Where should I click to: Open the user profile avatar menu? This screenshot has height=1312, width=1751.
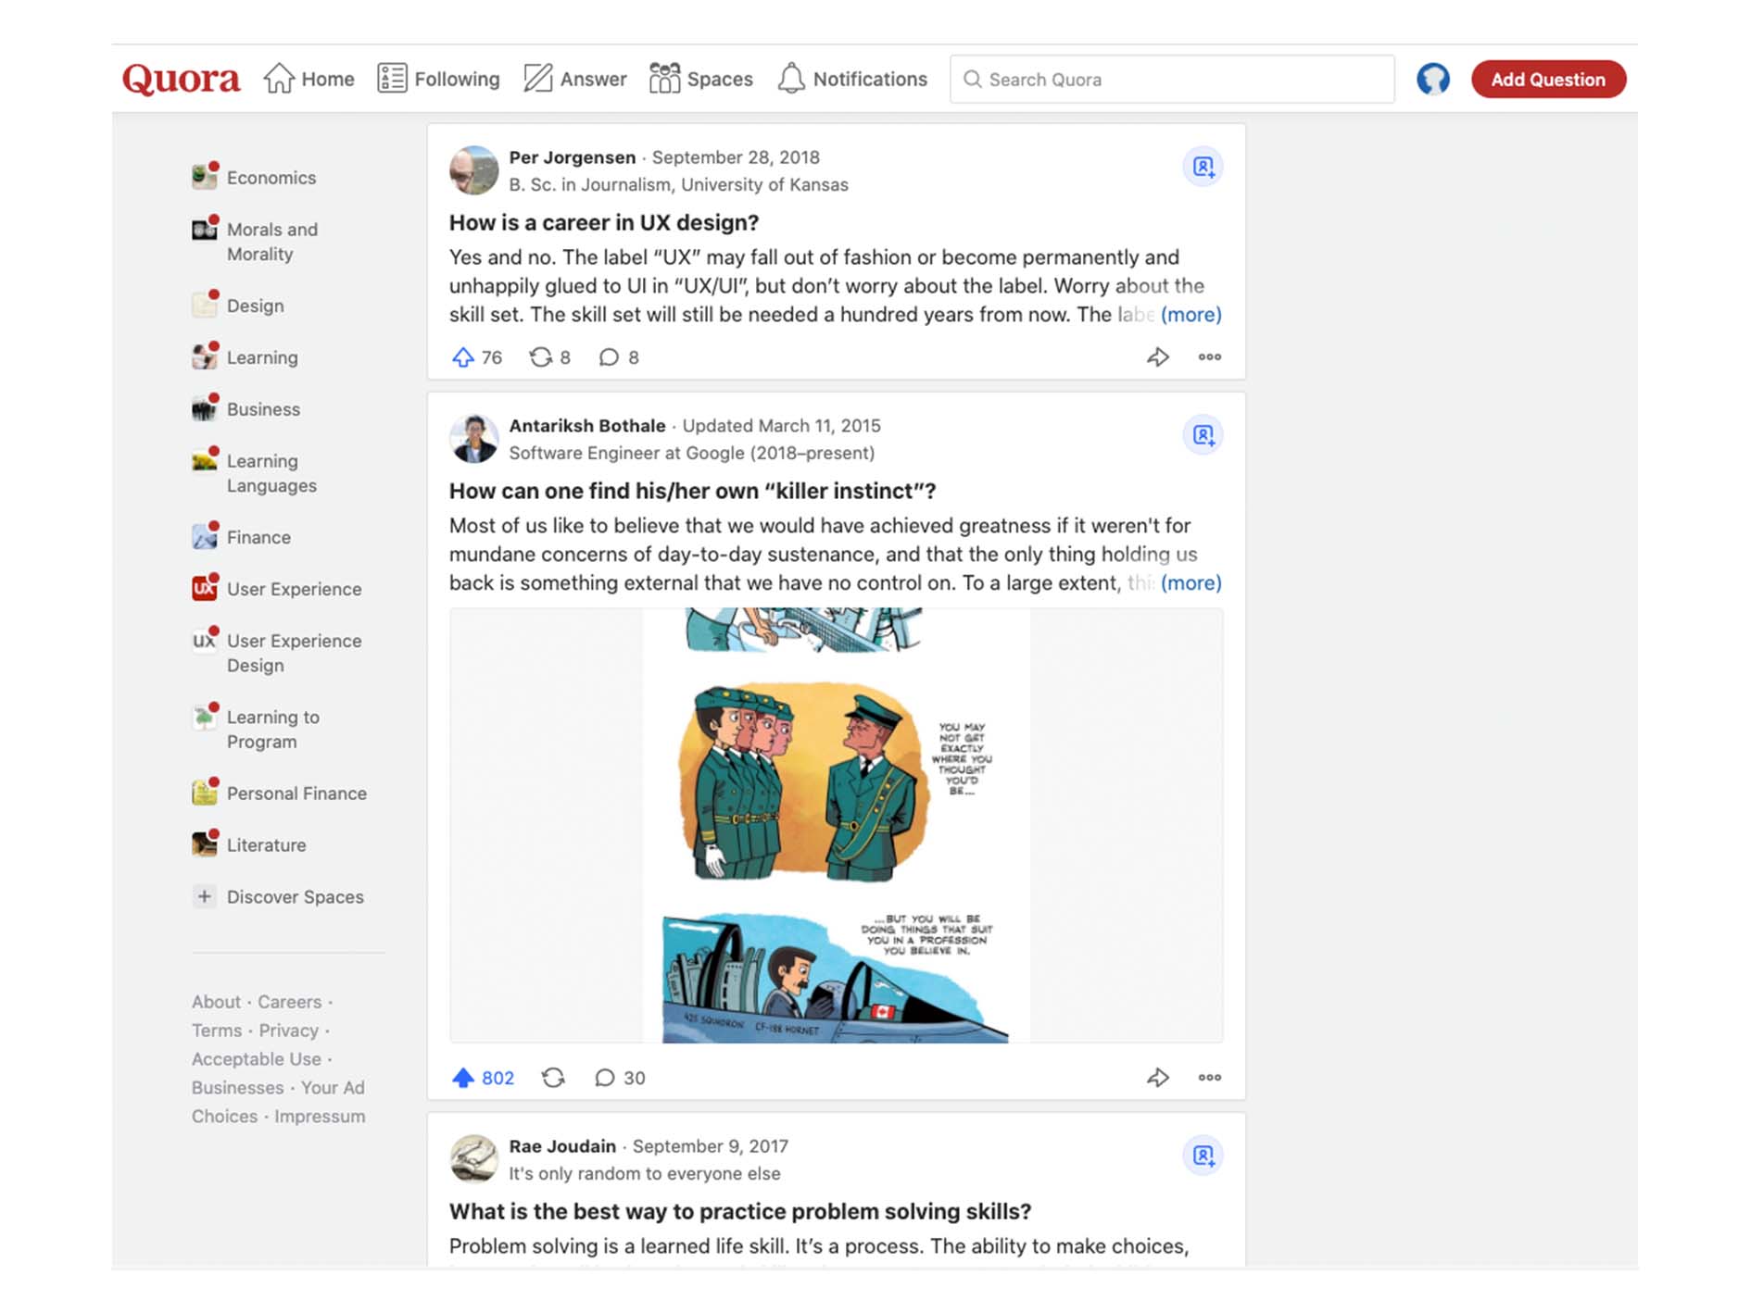[x=1432, y=79]
